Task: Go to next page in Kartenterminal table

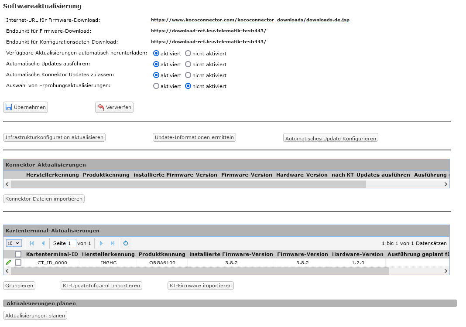Action: (101, 243)
